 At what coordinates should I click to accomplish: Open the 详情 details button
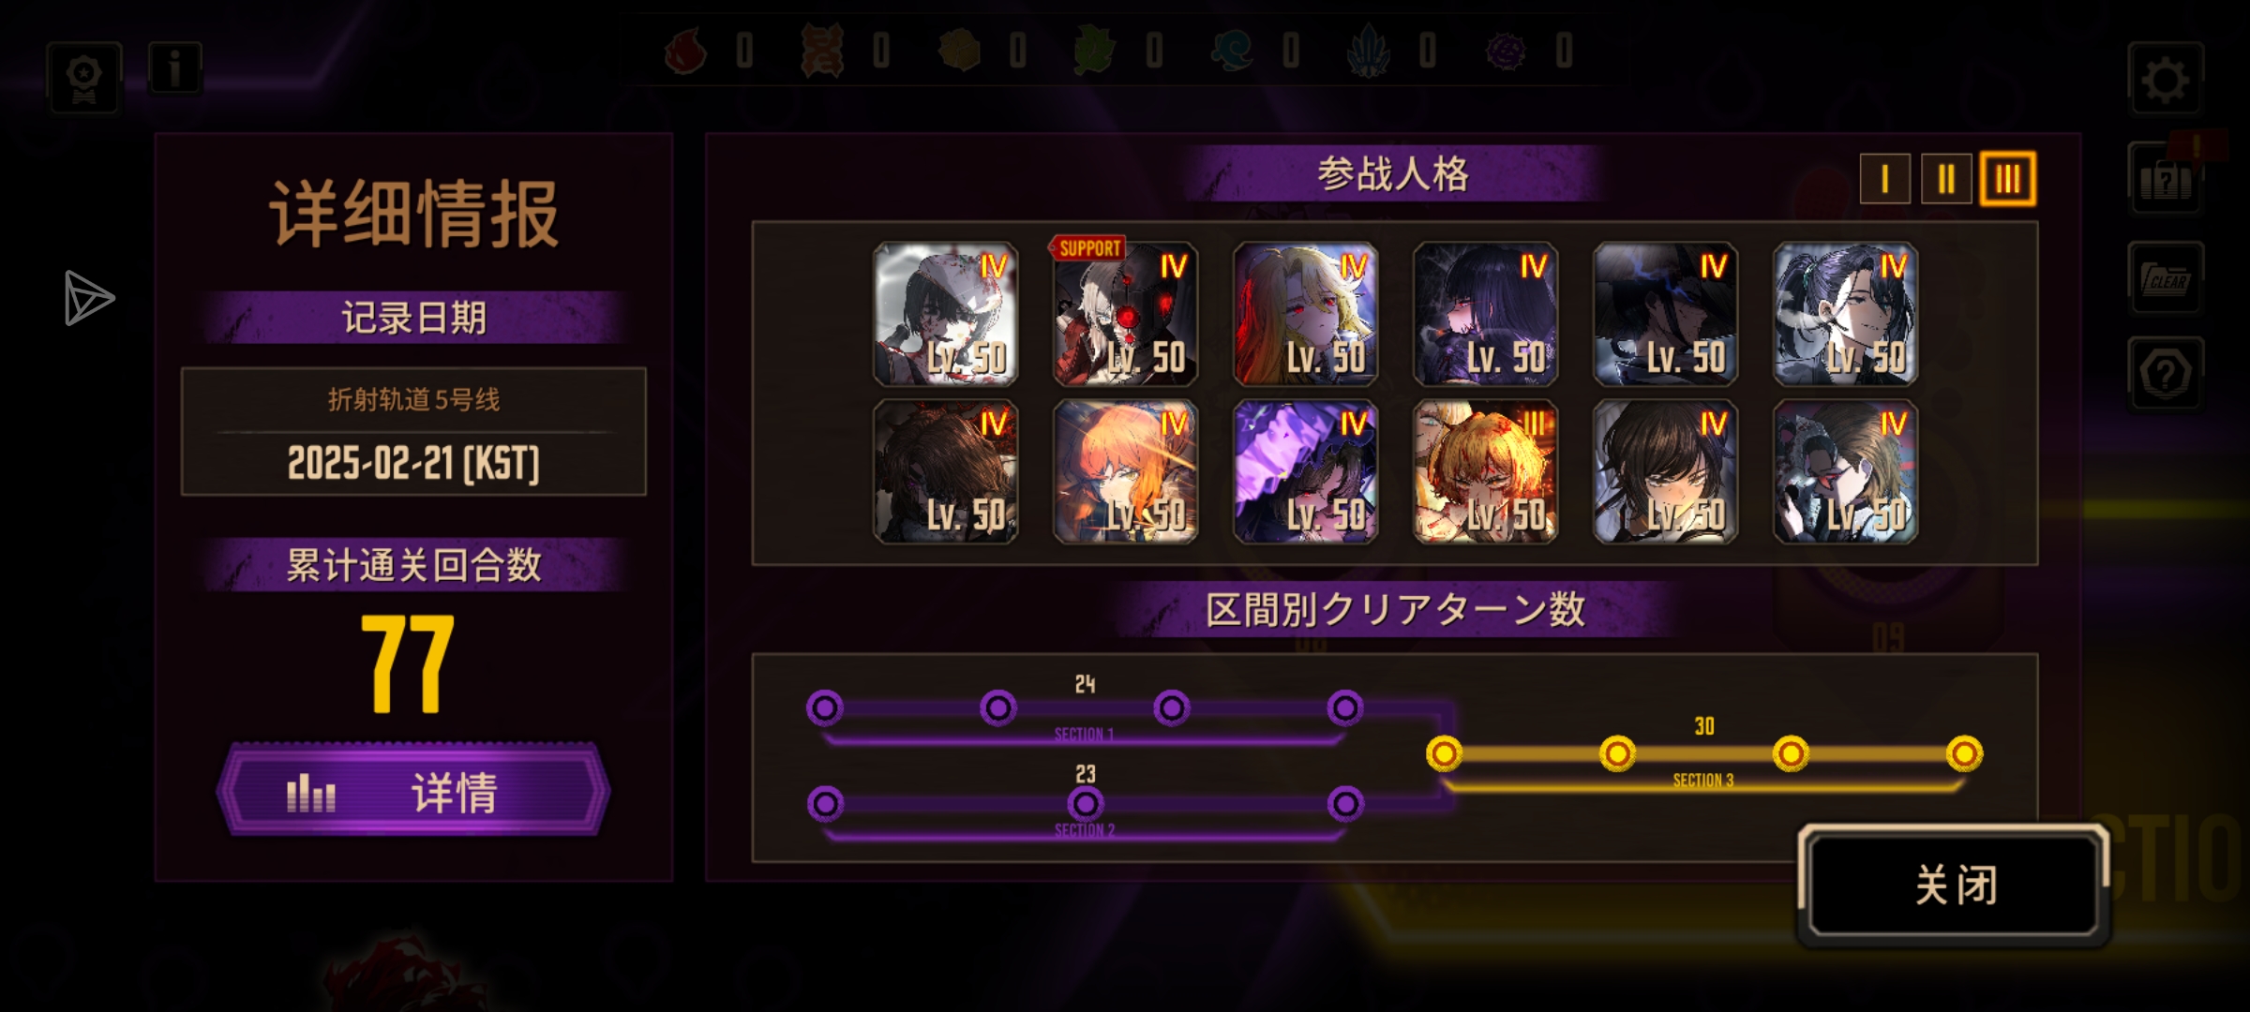413,791
